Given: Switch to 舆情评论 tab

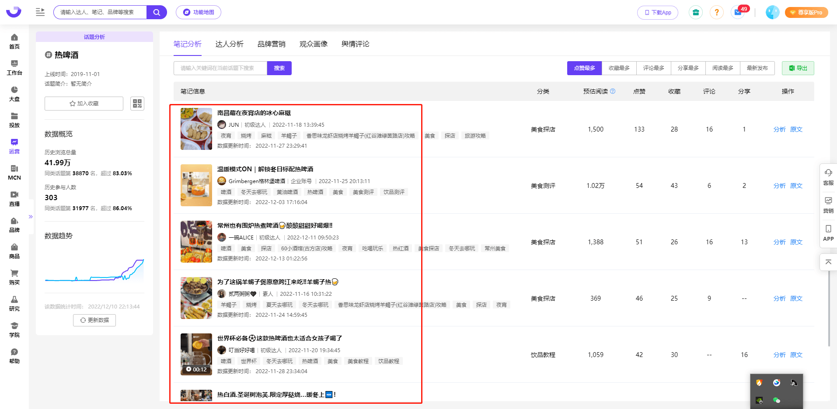Looking at the screenshot, I should [356, 44].
